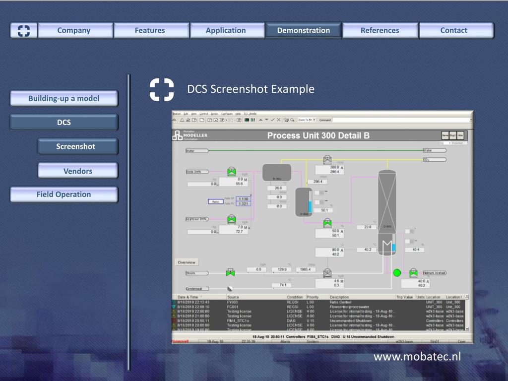Select the Stoom inlet valve
Image resolution: width=508 pixels, height=381 pixels.
[x=230, y=272]
